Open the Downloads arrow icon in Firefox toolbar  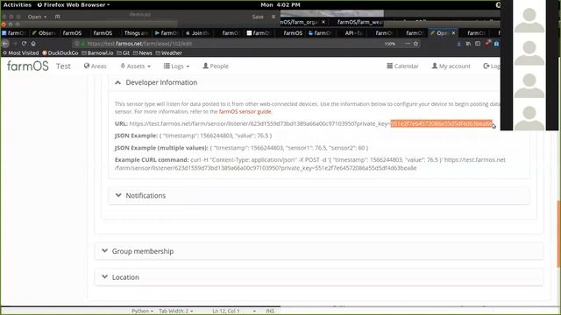pos(459,44)
